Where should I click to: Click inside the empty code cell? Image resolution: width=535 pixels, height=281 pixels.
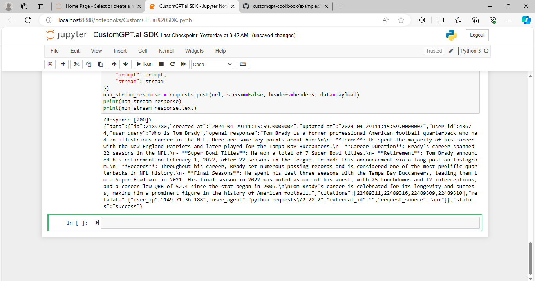274,222
